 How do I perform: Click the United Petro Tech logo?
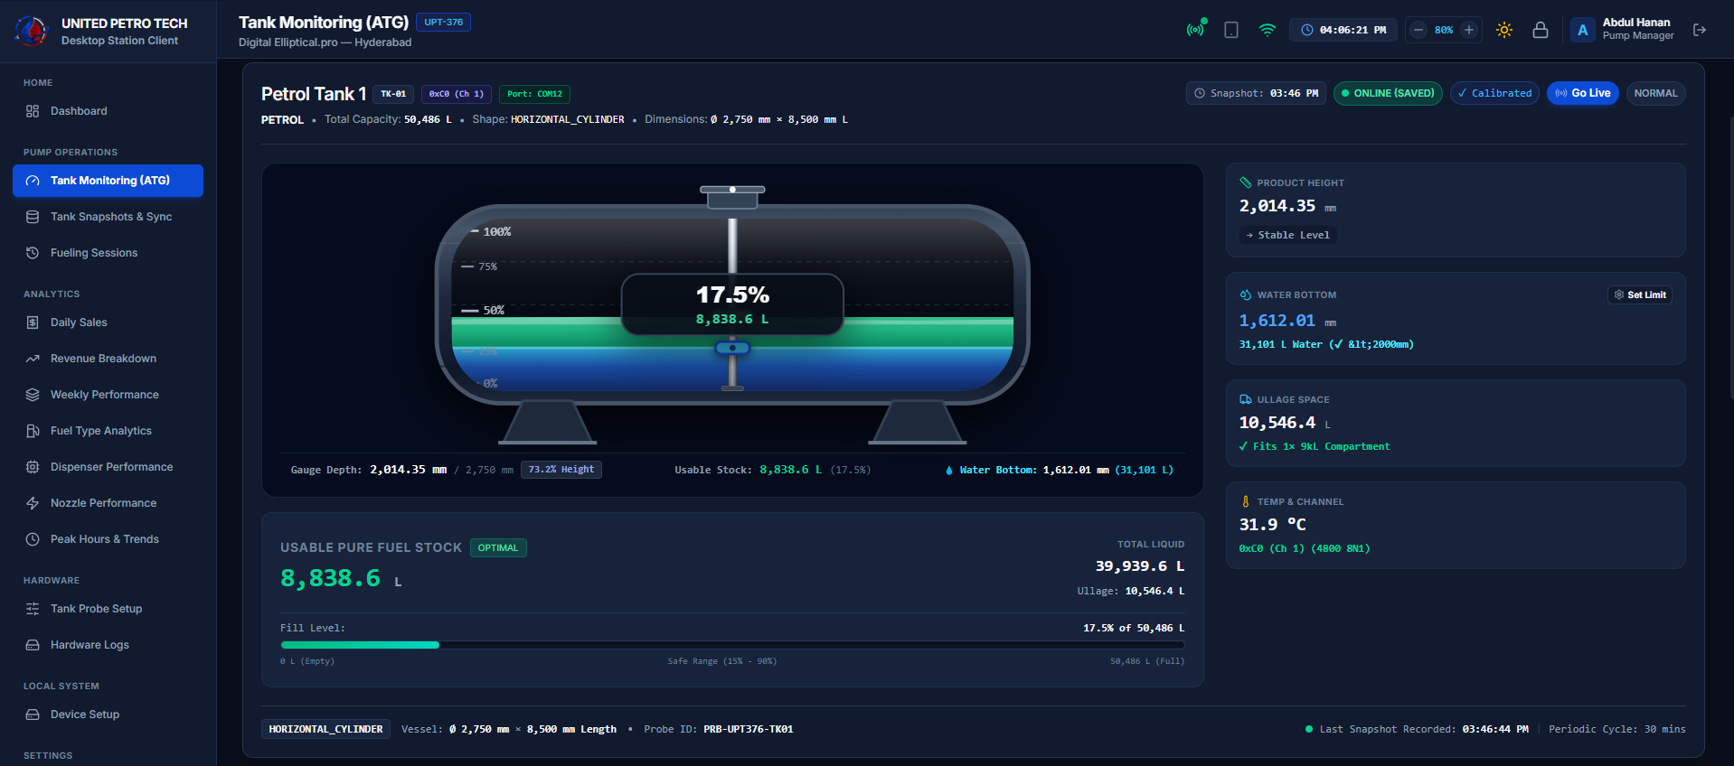click(32, 31)
